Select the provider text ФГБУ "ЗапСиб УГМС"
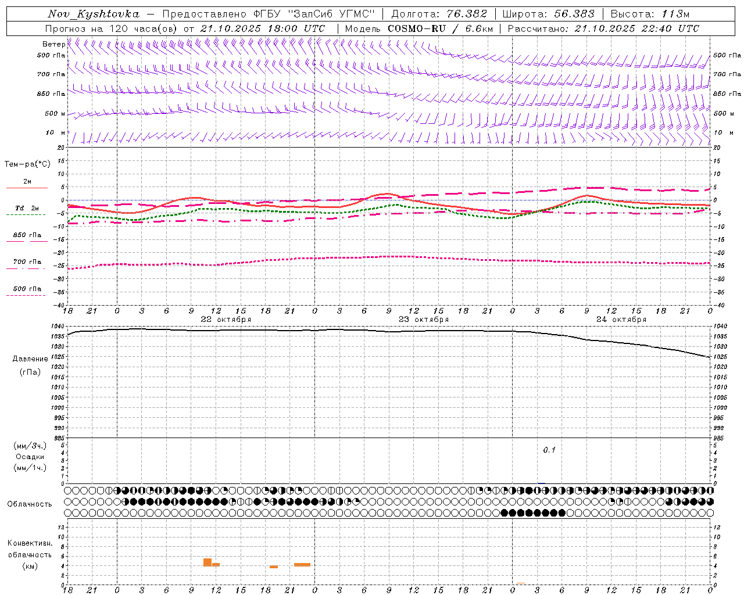Image resolution: width=744 pixels, height=595 pixels. 314,14
